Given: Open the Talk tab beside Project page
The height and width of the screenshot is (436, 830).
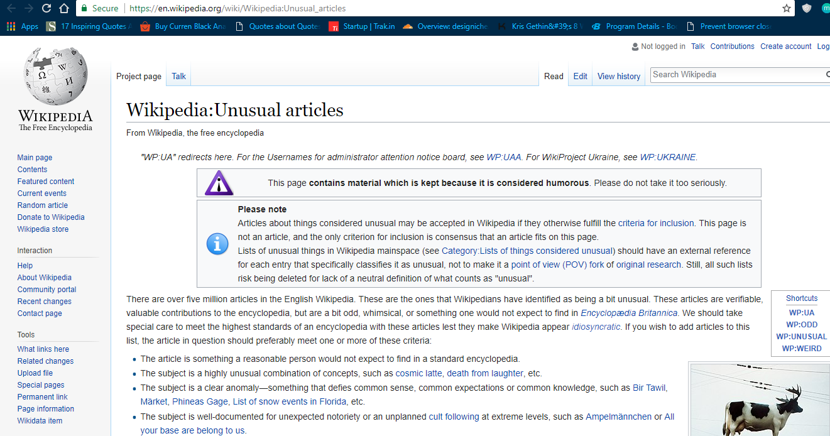Looking at the screenshot, I should click(x=179, y=76).
